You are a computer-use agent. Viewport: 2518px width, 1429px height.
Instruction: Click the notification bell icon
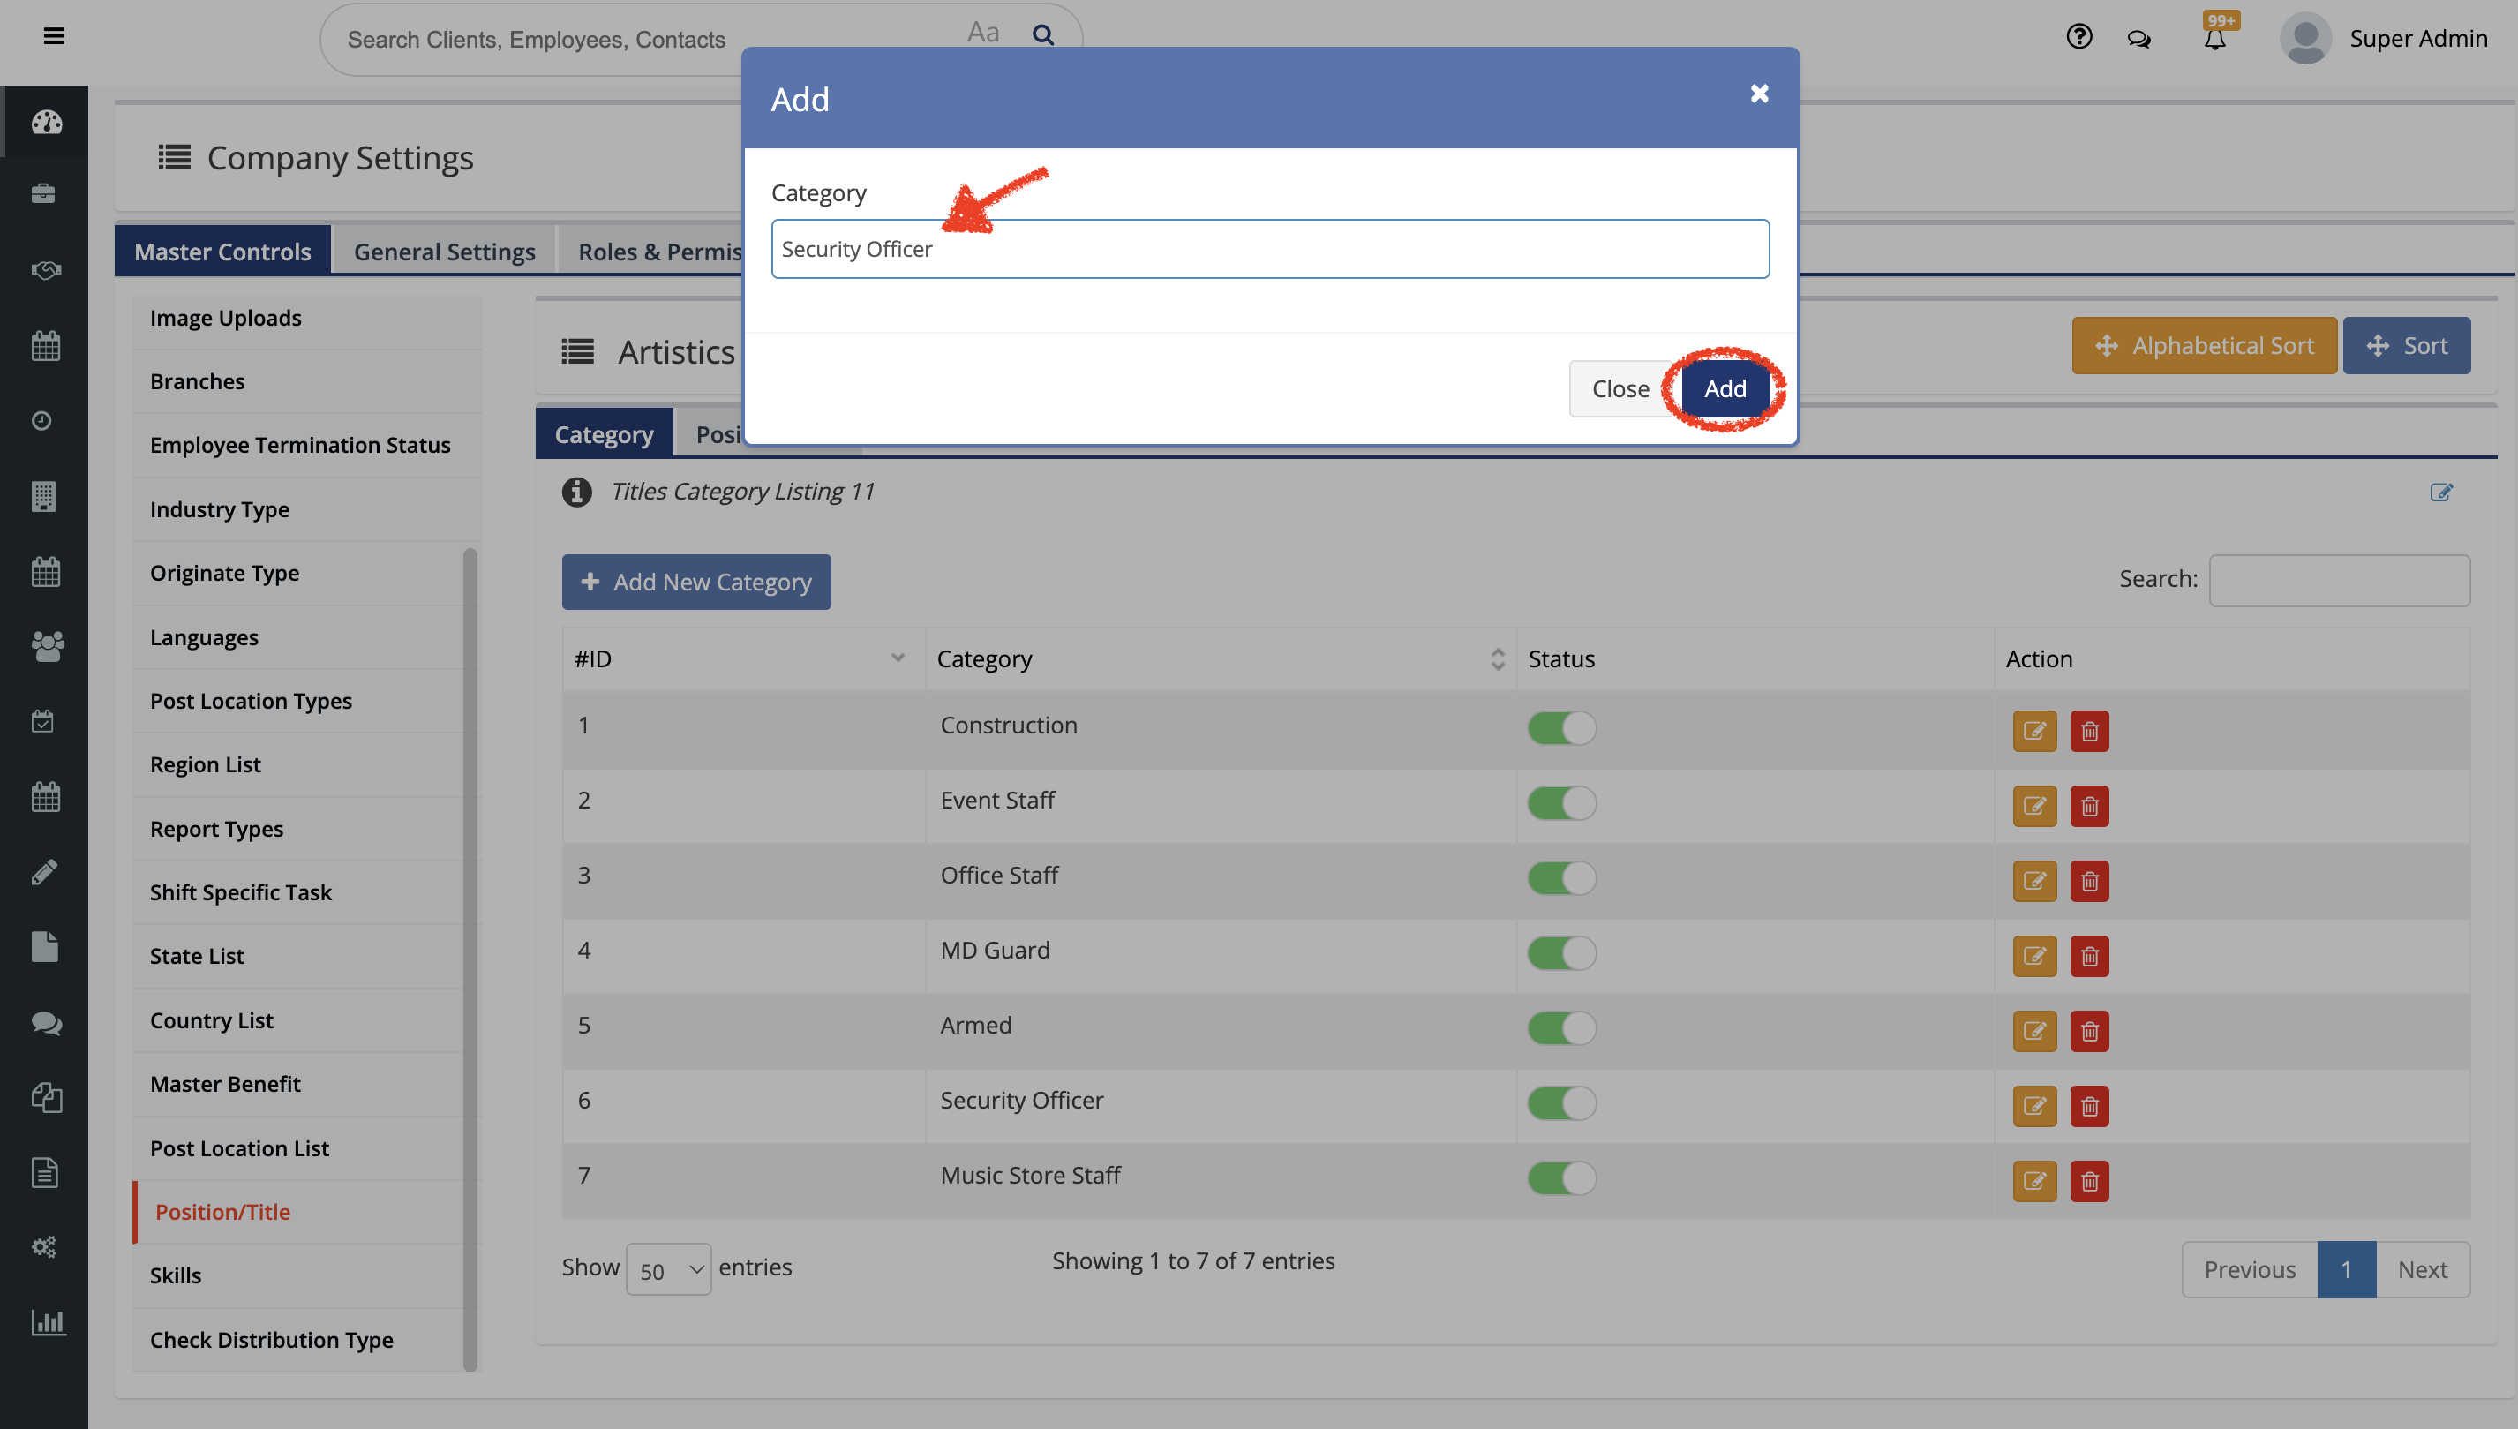[x=2214, y=39]
